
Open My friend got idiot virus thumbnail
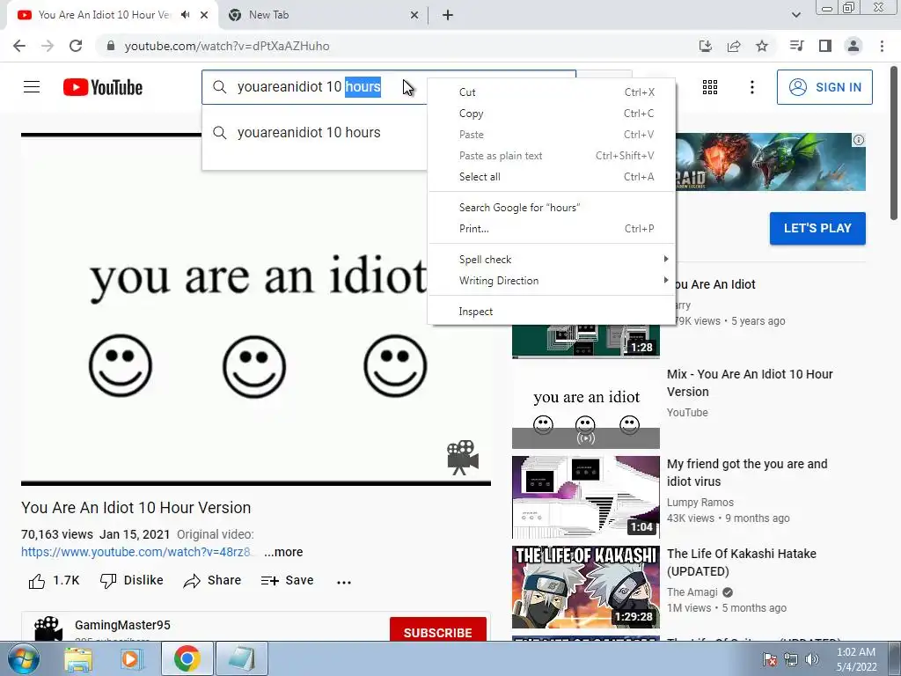pos(585,497)
